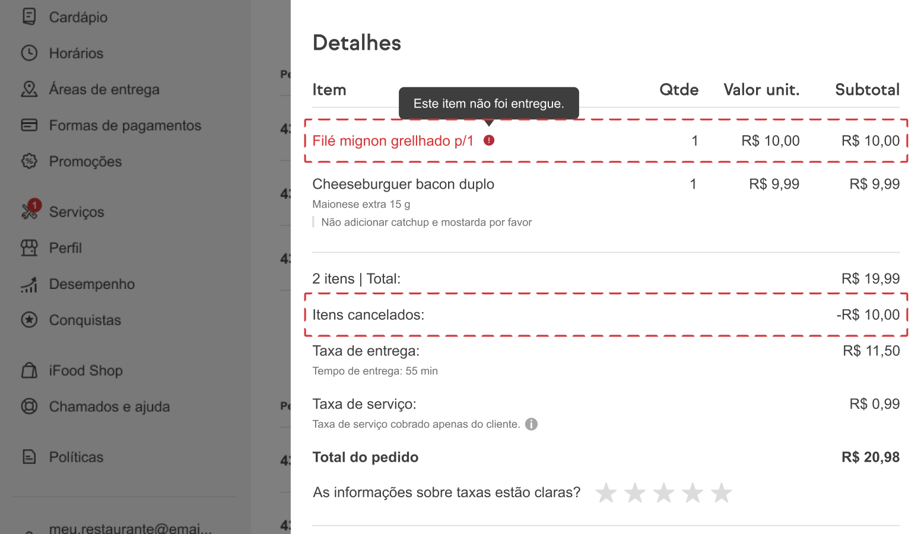Rate taxes clarity with the second star
The height and width of the screenshot is (534, 921).
635,492
